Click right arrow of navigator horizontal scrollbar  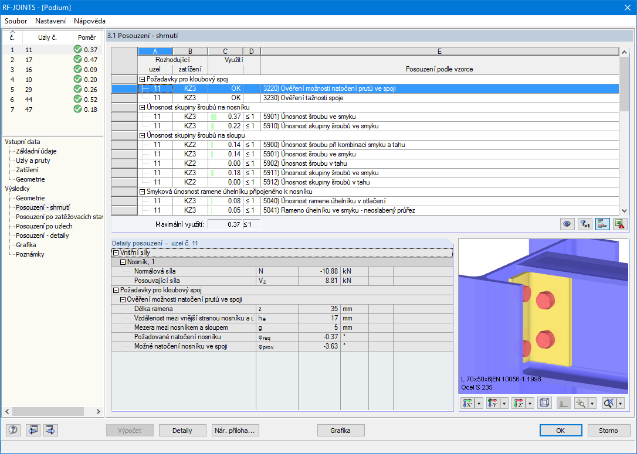(99, 411)
